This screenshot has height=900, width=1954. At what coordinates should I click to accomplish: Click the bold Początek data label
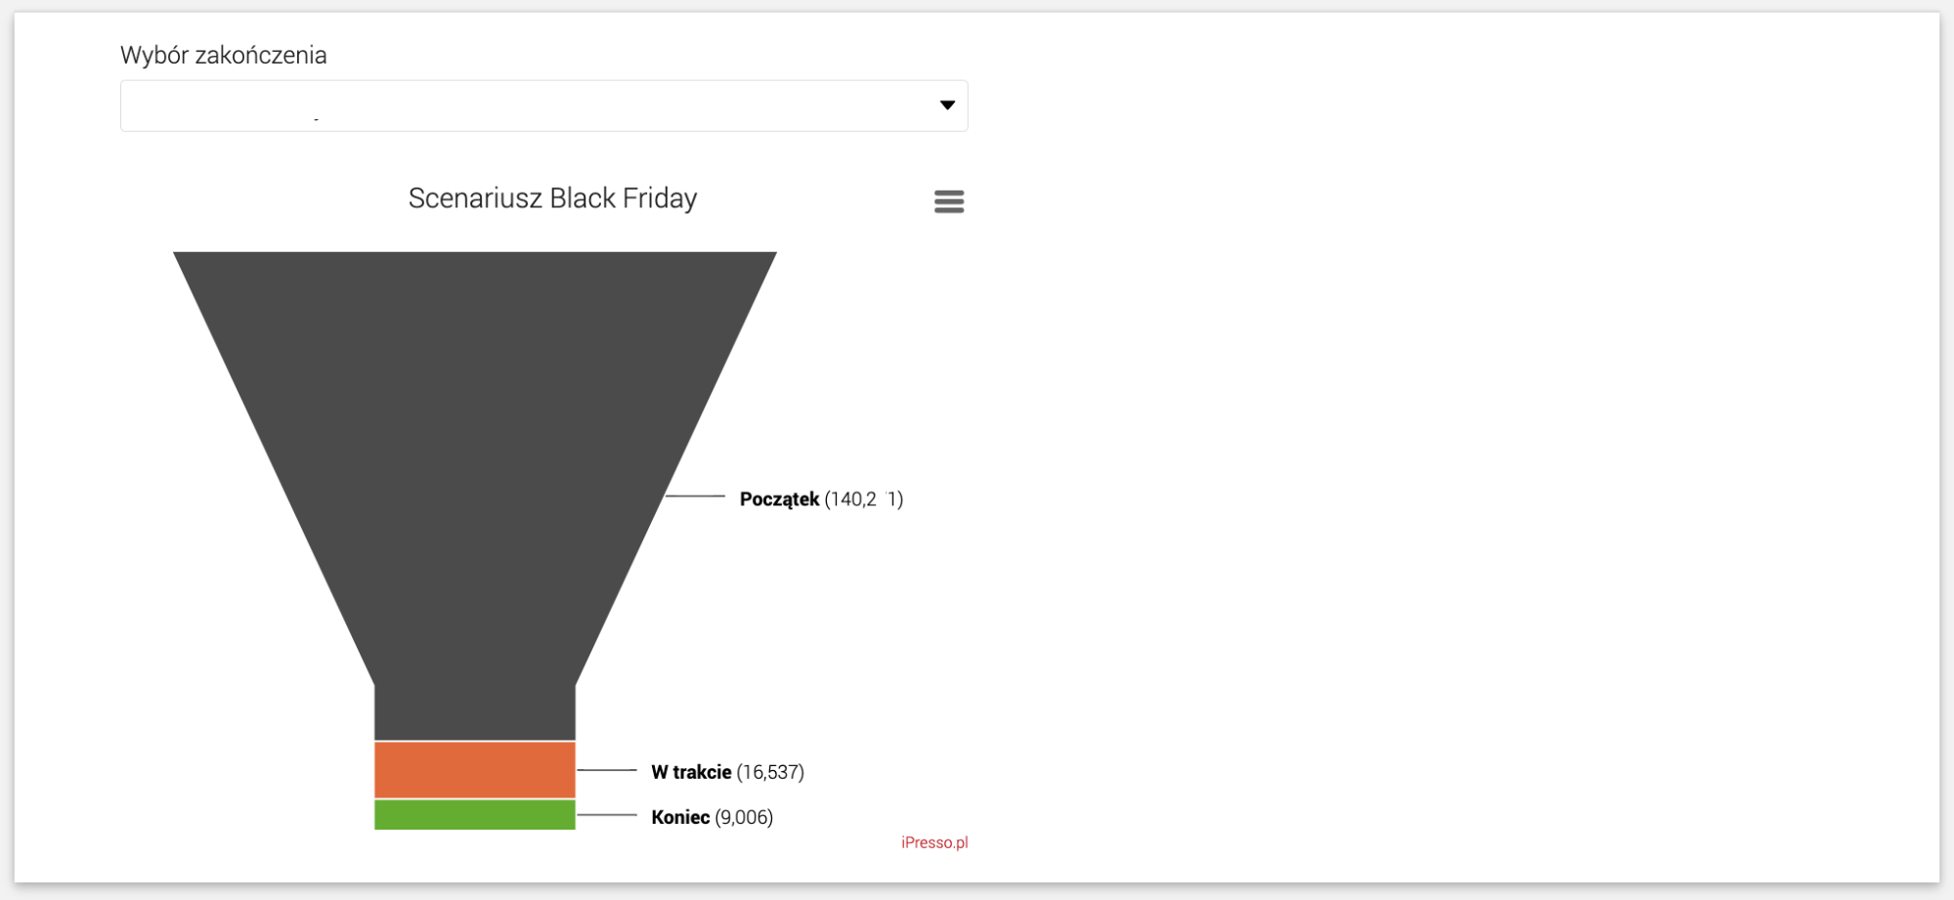coord(779,499)
